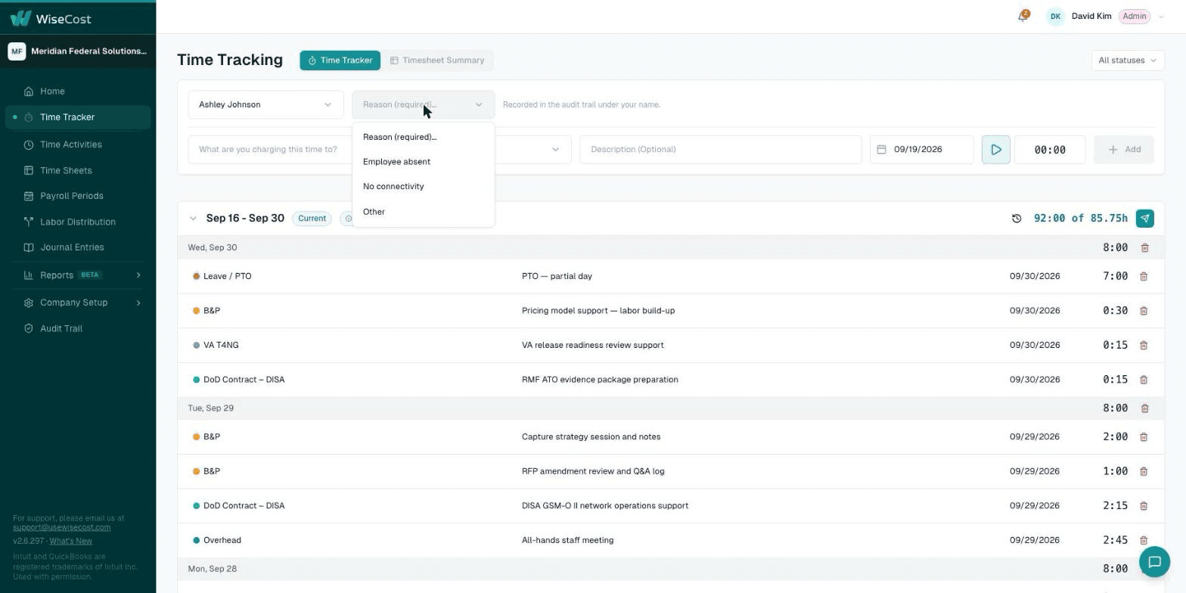The image size is (1186, 593).
Task: Click the 00:00 duration field
Action: (1050, 150)
